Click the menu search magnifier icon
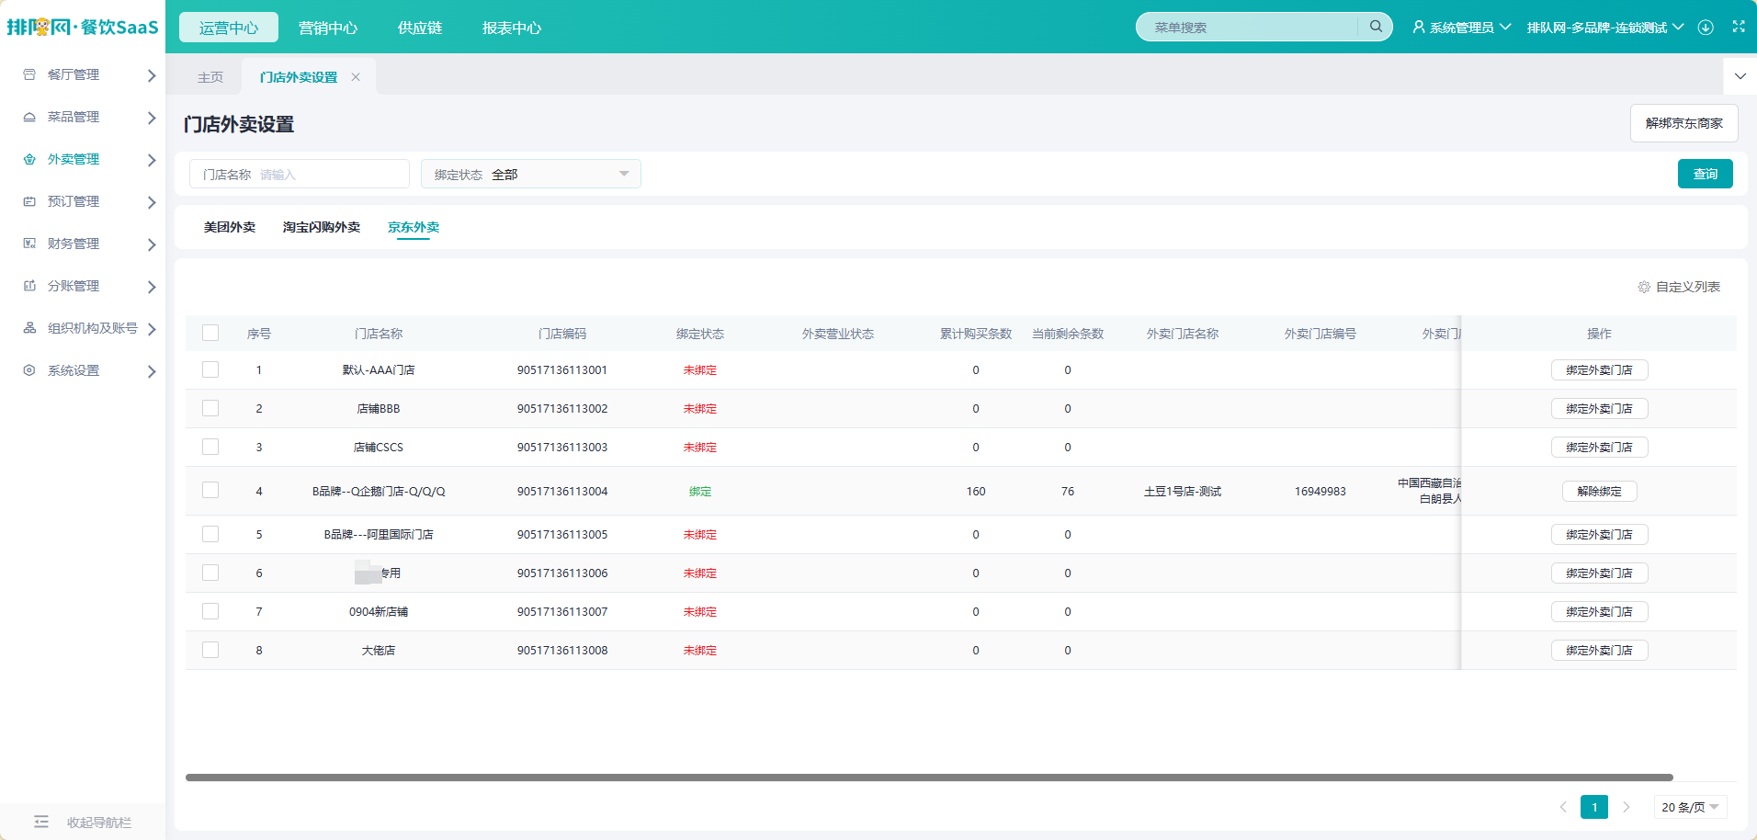Screen dimensions: 1757x840 [x=1376, y=27]
